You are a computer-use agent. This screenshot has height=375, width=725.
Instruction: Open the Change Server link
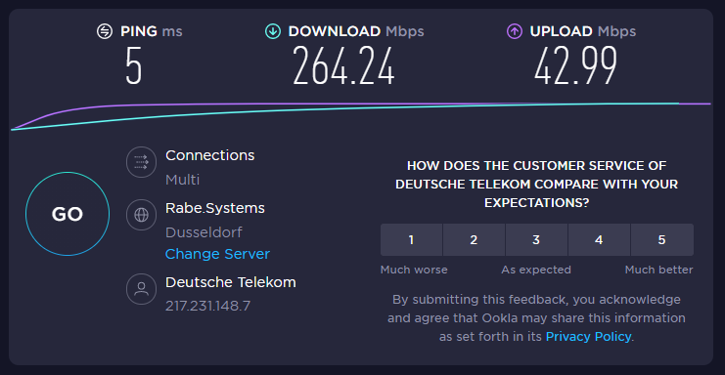point(217,254)
